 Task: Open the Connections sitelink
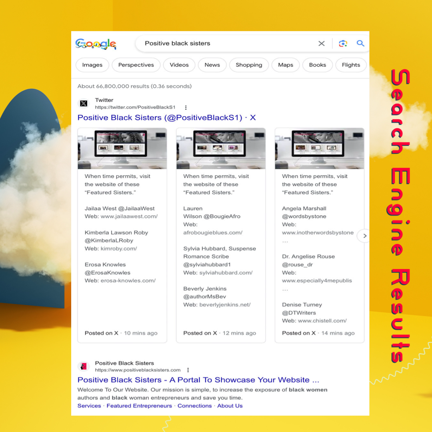pos(194,406)
